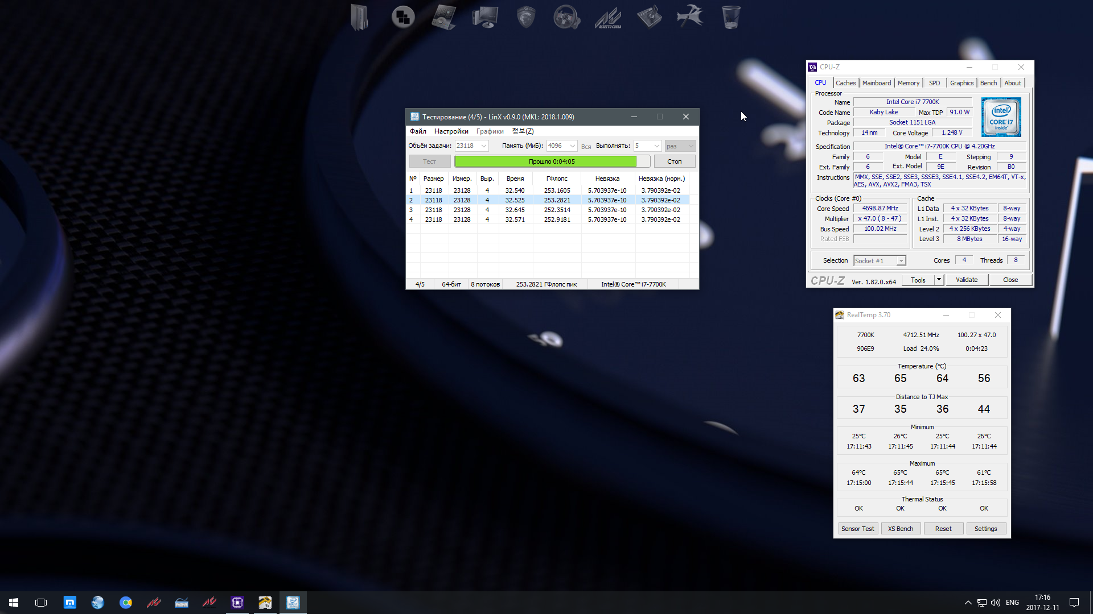
Task: Switch to the Mainboard tab in CPU-Z
Action: 876,83
